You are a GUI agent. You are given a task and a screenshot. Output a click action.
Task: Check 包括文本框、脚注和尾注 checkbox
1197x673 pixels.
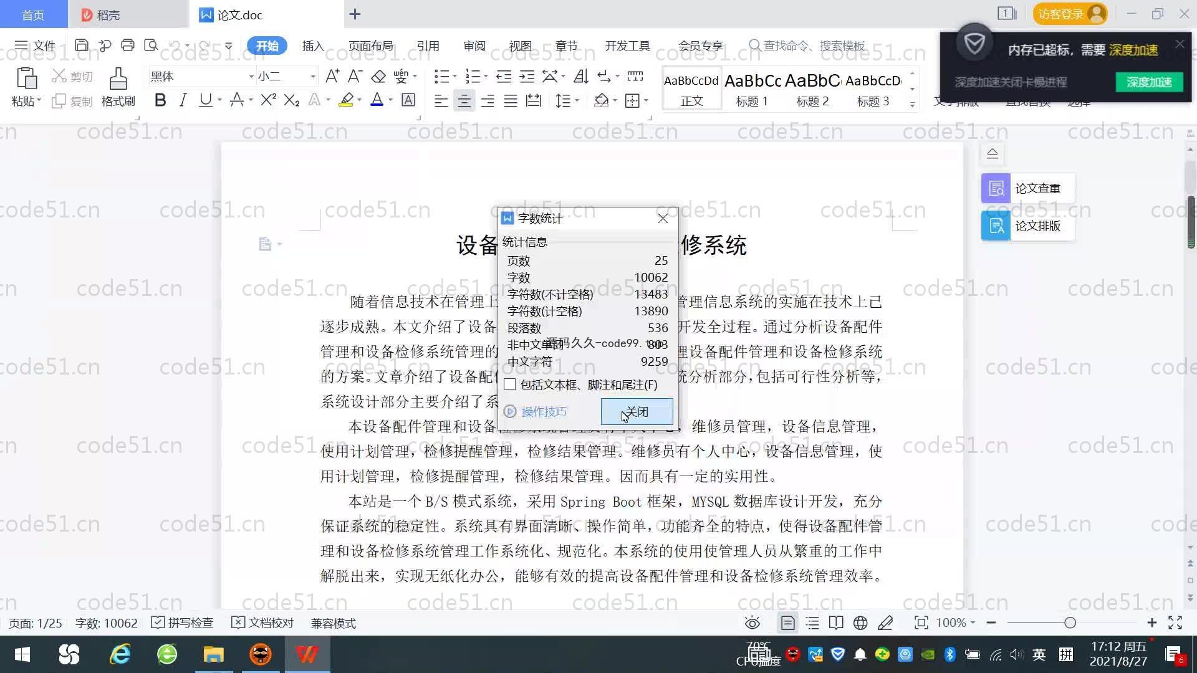(510, 384)
